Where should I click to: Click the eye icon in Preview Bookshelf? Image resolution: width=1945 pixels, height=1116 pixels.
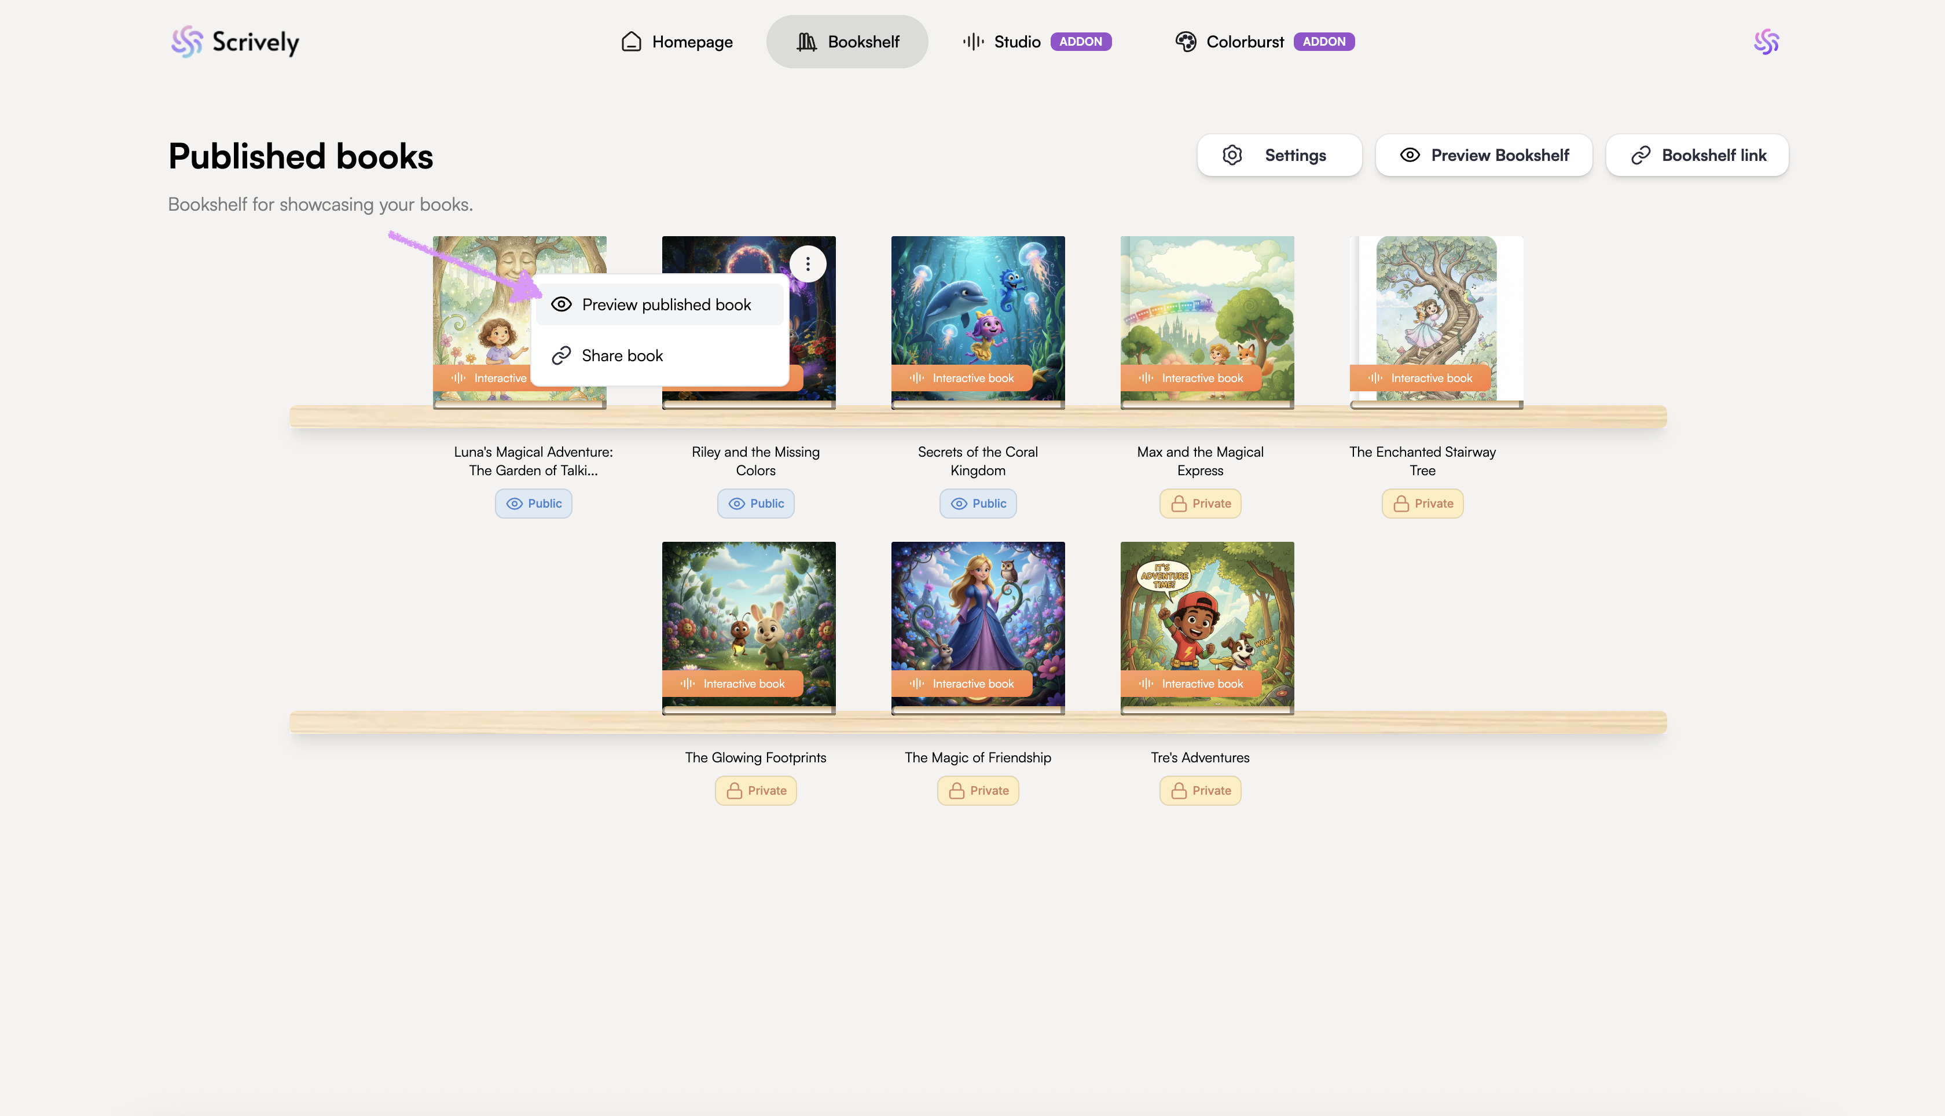point(1410,155)
